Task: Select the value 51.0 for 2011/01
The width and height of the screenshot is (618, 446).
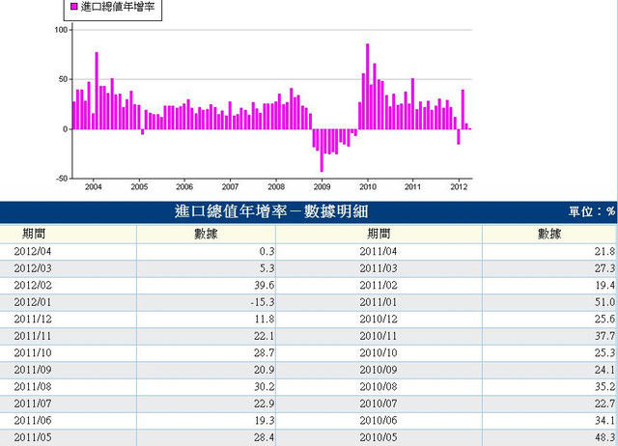Action: [549, 302]
